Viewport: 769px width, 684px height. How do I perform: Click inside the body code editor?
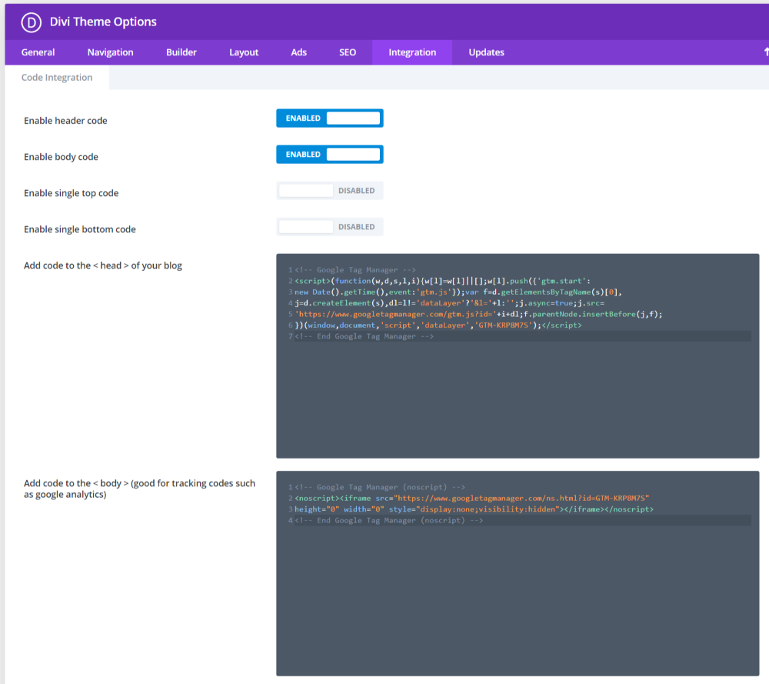coord(518,574)
